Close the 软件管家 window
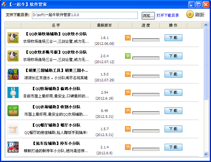This screenshot has width=211, height=162. (206, 4)
